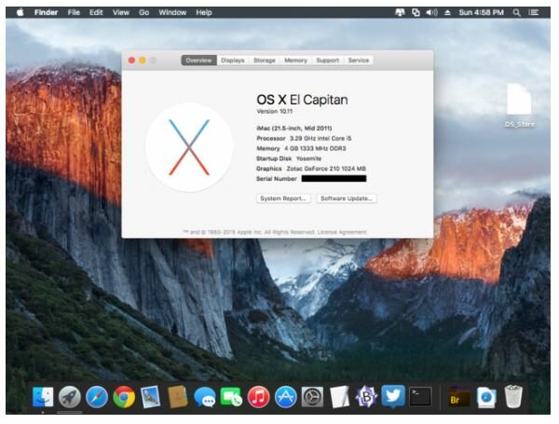
Task: Click the System Report button
Action: pyautogui.click(x=283, y=198)
